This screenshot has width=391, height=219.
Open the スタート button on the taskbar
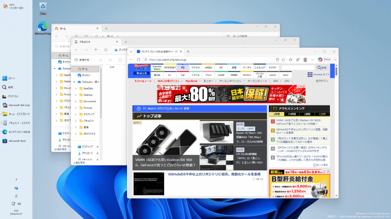pos(9,78)
